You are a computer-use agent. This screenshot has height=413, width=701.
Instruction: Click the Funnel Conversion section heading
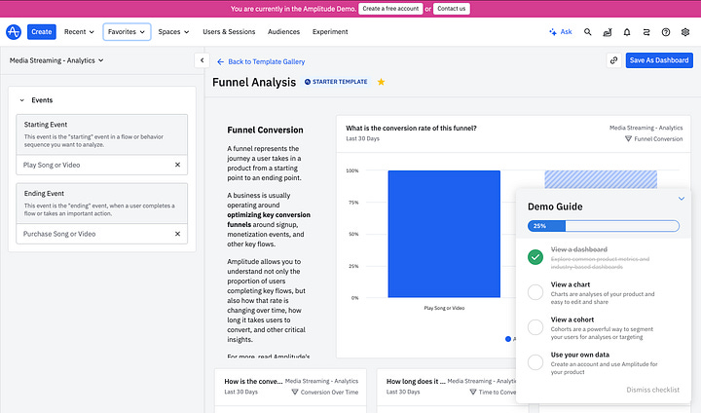click(265, 130)
